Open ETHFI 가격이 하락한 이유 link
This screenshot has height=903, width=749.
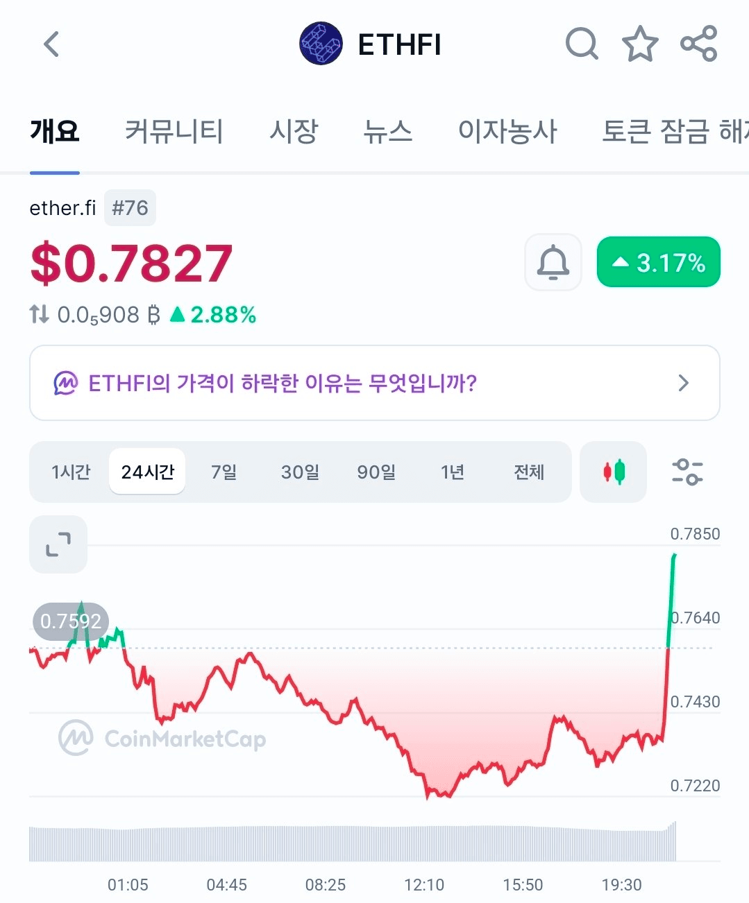click(282, 383)
